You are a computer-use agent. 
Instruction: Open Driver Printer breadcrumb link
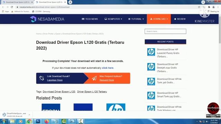click(48, 34)
